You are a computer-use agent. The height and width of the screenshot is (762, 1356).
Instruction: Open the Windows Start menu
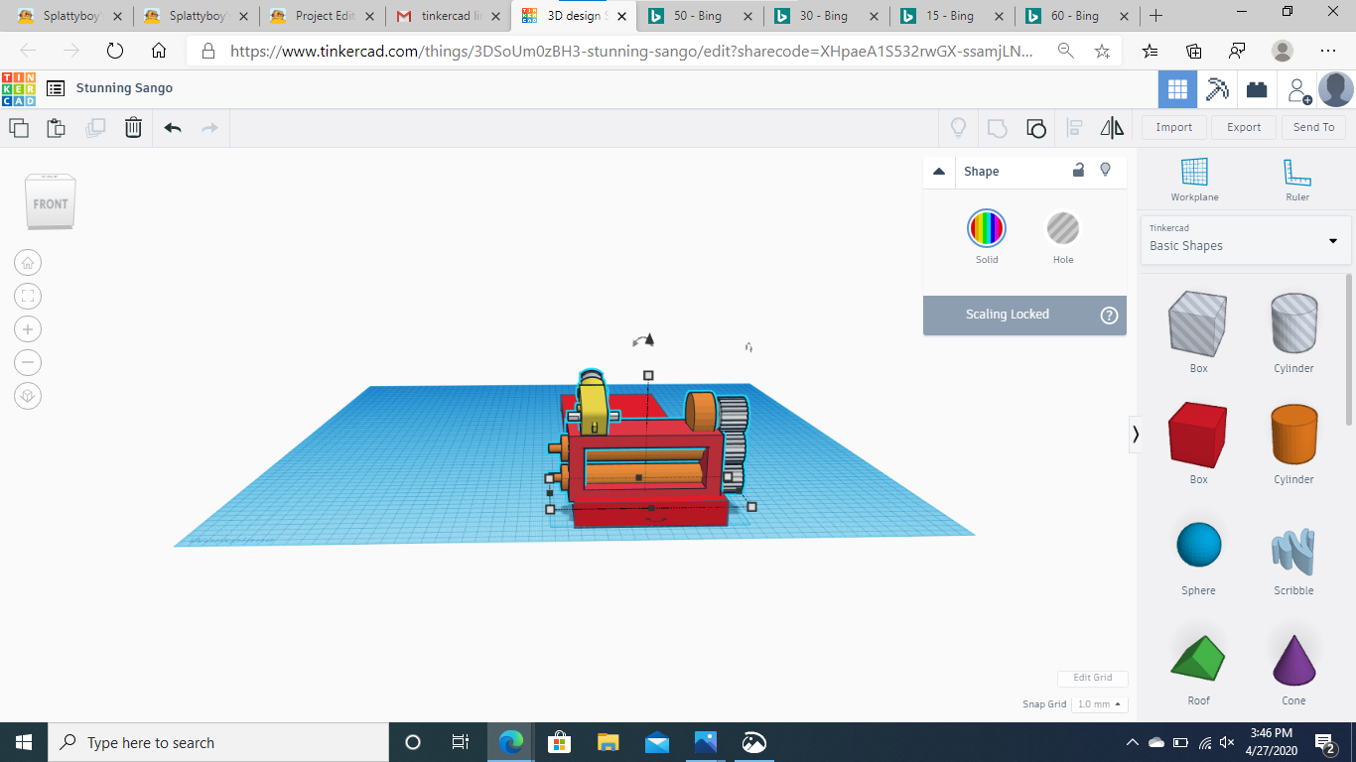[24, 742]
